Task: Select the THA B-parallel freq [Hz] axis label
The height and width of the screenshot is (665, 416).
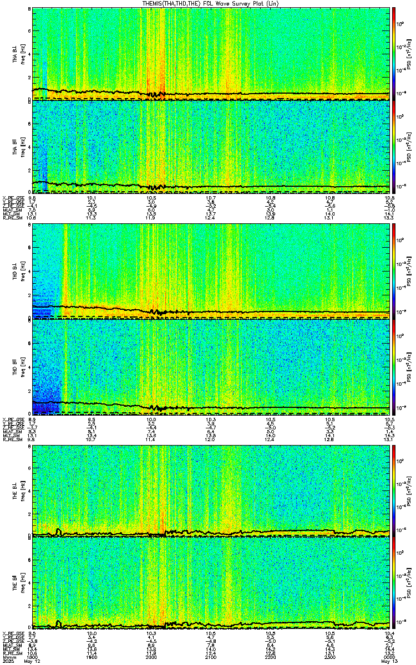Action: (22, 146)
